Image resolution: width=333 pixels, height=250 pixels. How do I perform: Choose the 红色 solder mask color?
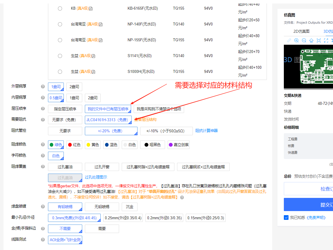pyautogui.click(x=74, y=145)
